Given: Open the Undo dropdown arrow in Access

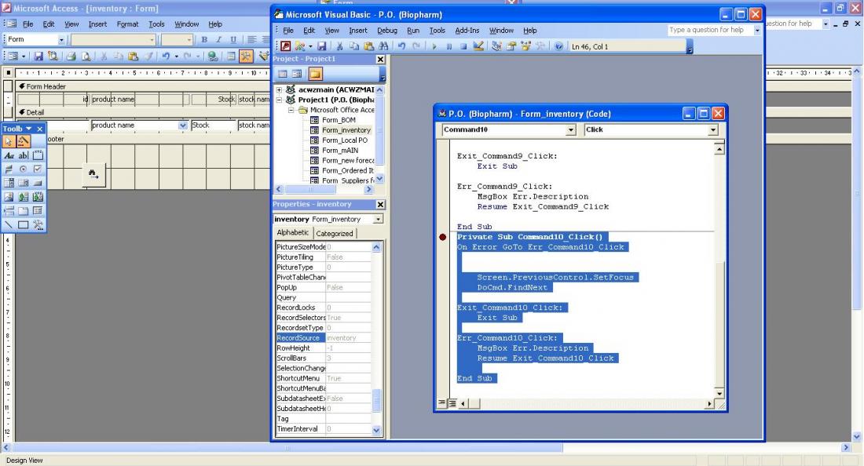Looking at the screenshot, I should tap(176, 56).
